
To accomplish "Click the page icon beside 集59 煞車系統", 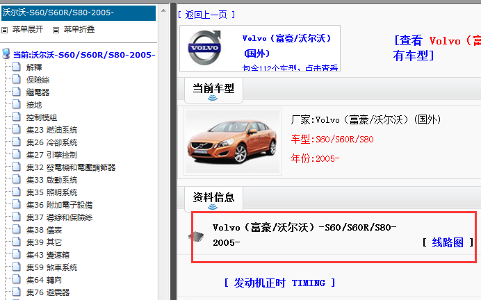I will coord(17,267).
